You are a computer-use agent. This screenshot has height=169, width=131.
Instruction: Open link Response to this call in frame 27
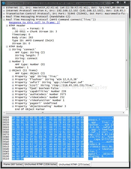(x=34, y=23)
